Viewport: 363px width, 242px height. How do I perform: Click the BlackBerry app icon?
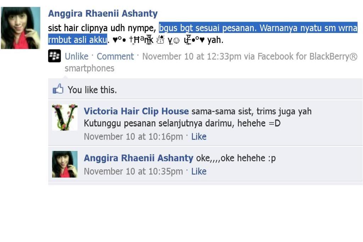click(x=54, y=56)
